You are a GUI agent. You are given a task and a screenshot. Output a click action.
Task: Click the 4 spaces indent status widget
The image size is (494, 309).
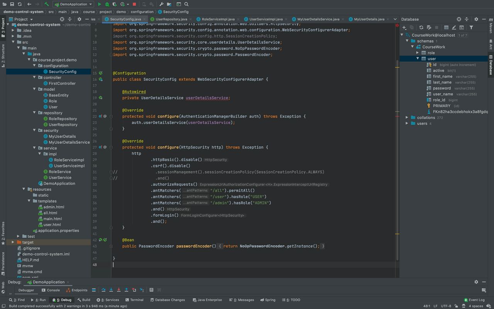(x=476, y=306)
